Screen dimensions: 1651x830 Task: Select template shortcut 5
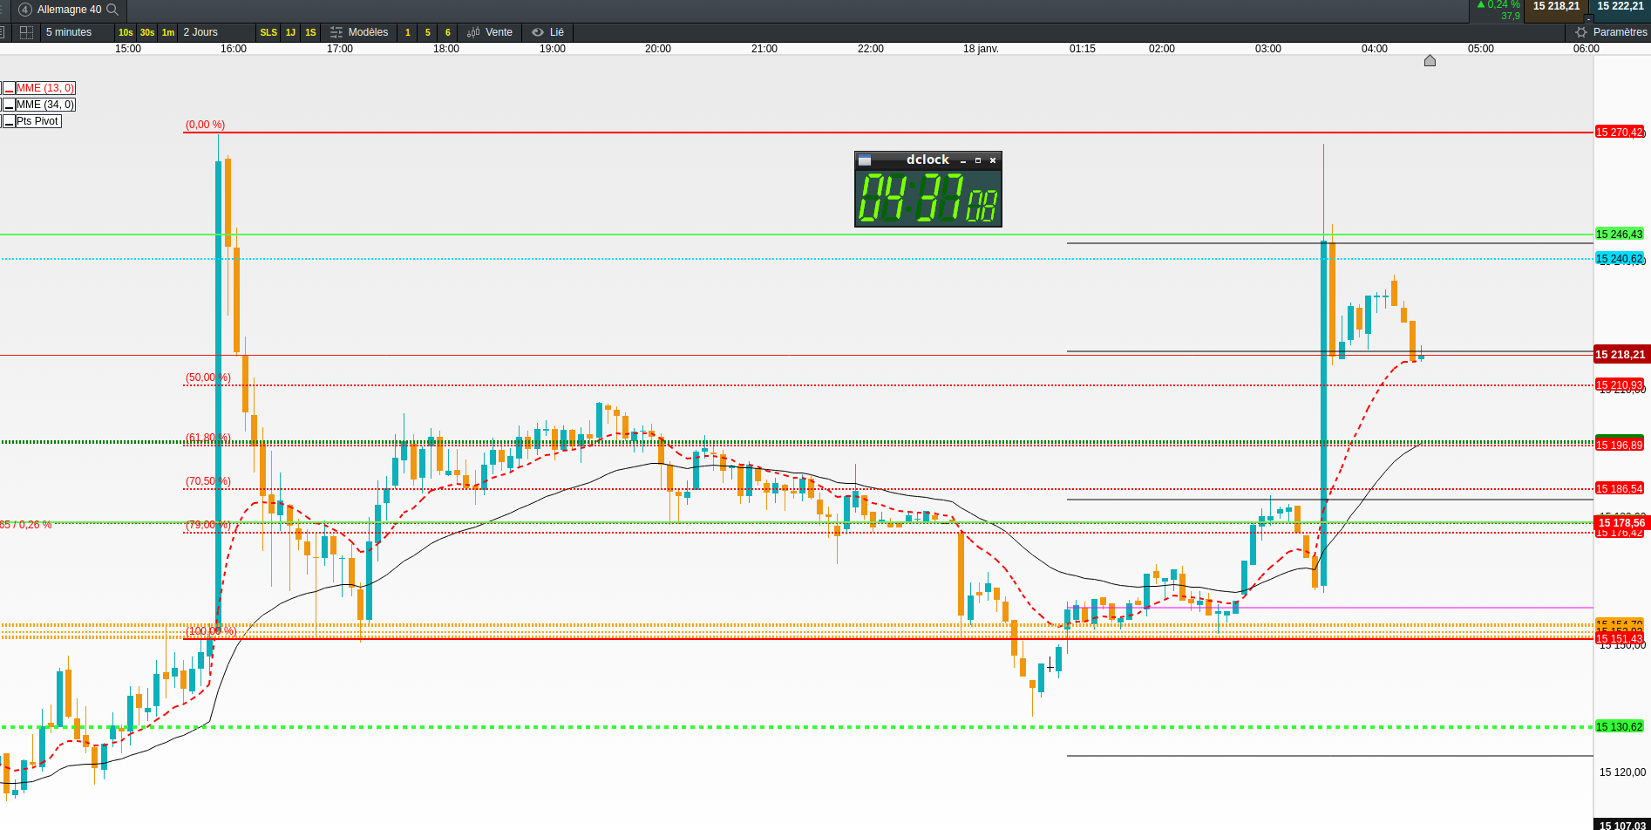click(427, 32)
